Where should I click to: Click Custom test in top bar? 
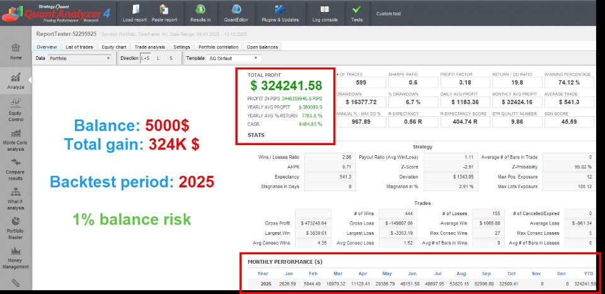(x=388, y=13)
